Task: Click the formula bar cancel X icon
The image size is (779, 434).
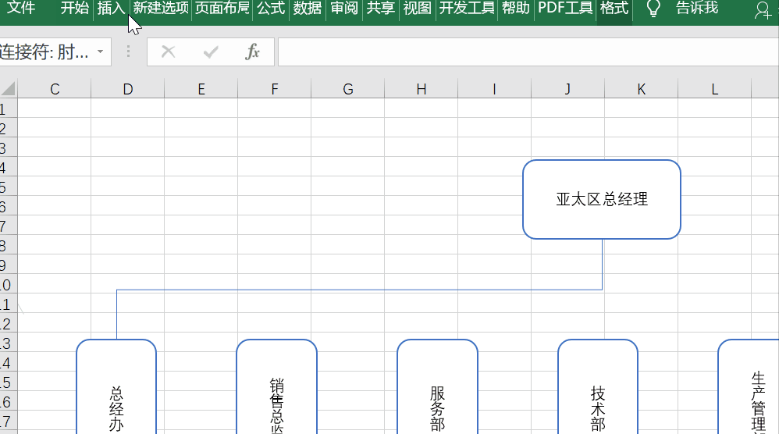Action: pos(168,52)
